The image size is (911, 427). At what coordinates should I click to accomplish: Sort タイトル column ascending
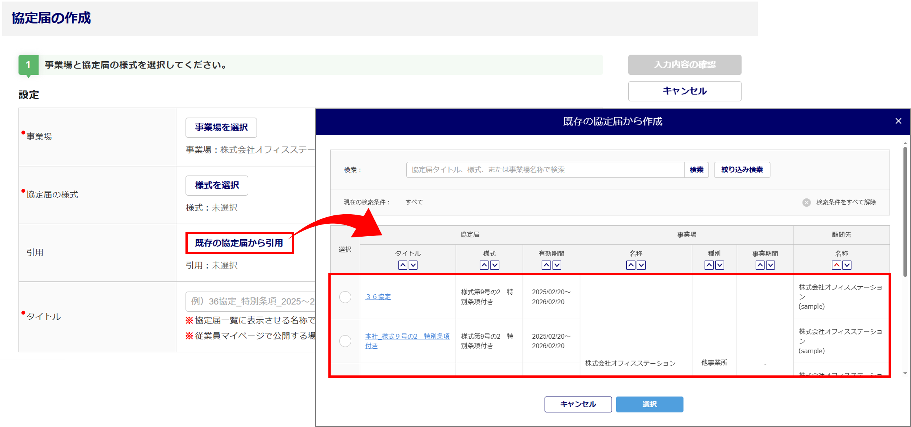(x=403, y=265)
